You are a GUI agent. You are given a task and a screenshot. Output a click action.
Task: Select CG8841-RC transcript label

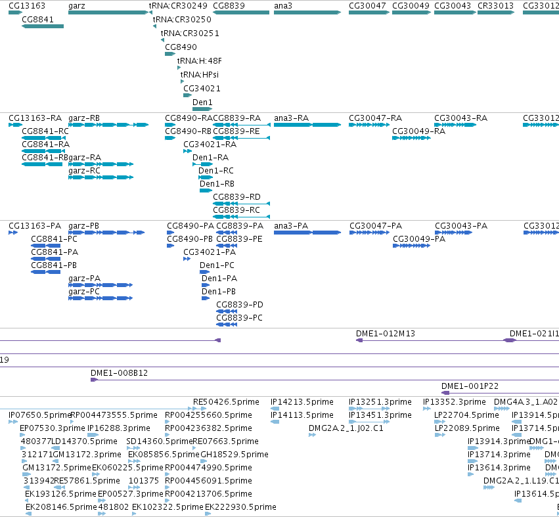coord(45,131)
